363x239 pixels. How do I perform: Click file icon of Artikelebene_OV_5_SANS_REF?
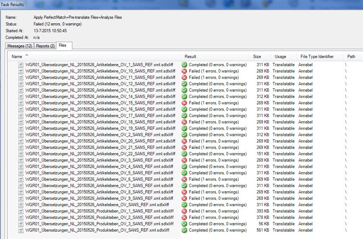tap(21, 173)
